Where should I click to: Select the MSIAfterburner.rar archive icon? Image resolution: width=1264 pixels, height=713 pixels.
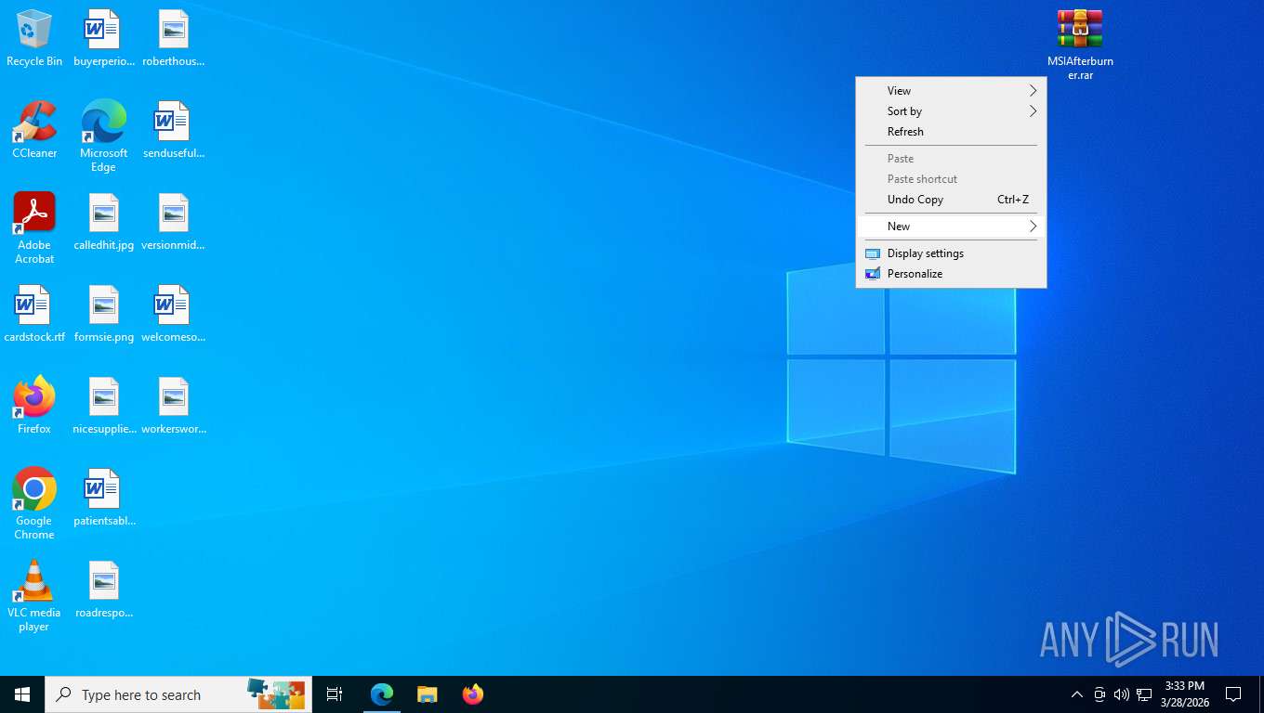pos(1080,45)
